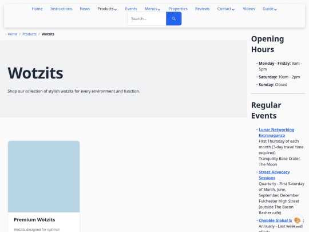
Task: Click 'Fulchester High Street' location text
Action: (x=279, y=201)
